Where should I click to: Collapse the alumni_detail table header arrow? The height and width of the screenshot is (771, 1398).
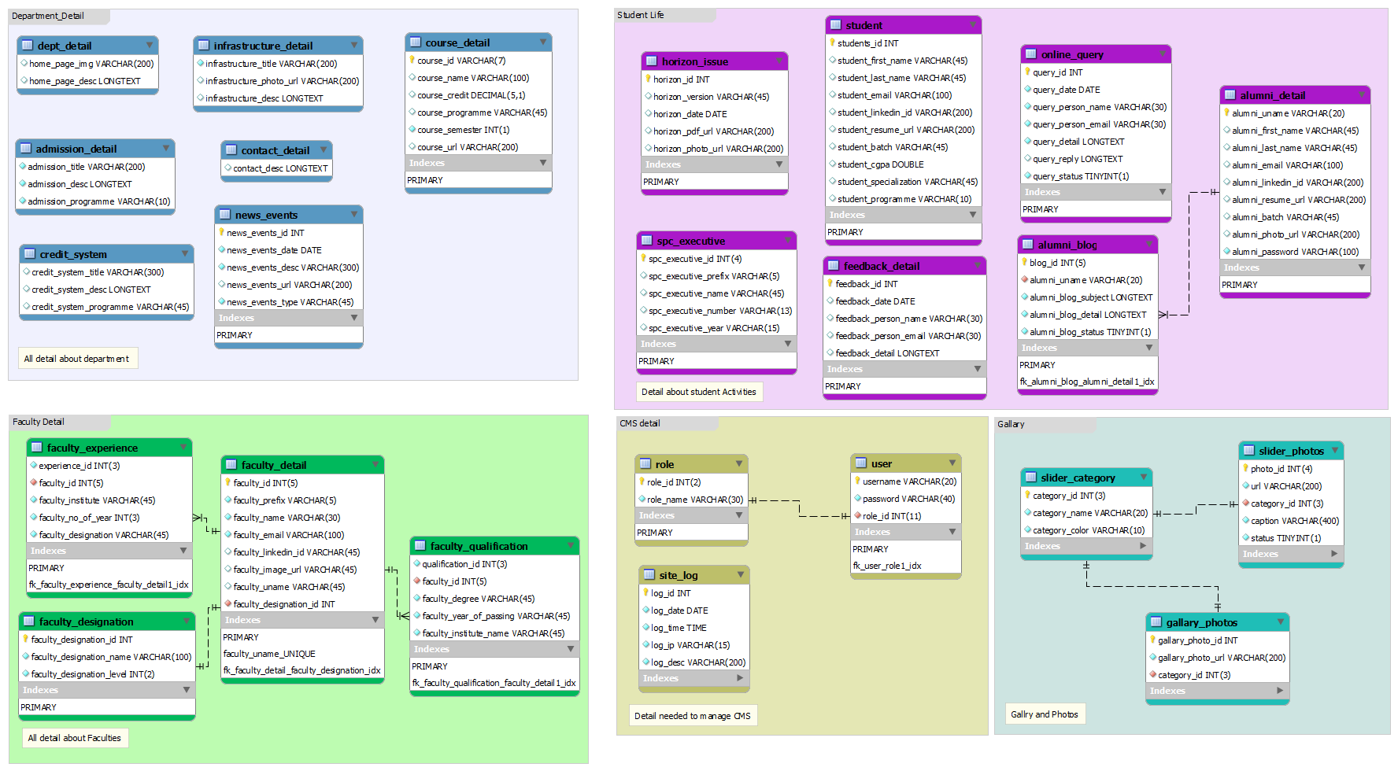click(1361, 95)
